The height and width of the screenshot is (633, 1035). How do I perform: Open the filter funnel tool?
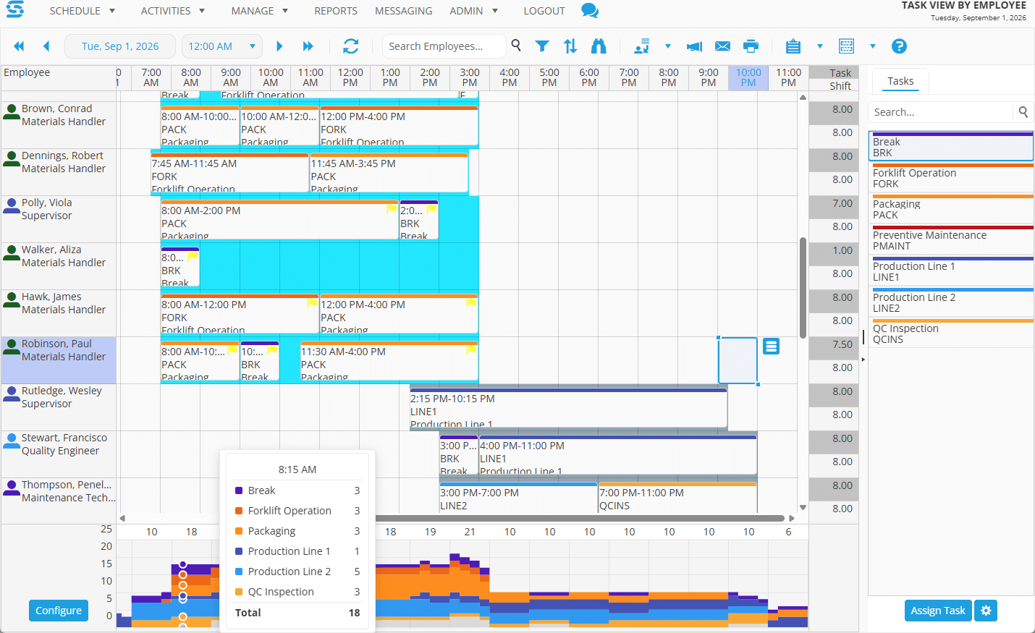(542, 46)
